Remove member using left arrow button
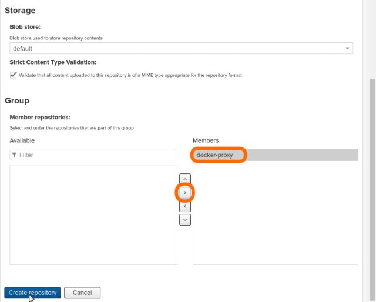This screenshot has height=302, width=376. [x=185, y=206]
